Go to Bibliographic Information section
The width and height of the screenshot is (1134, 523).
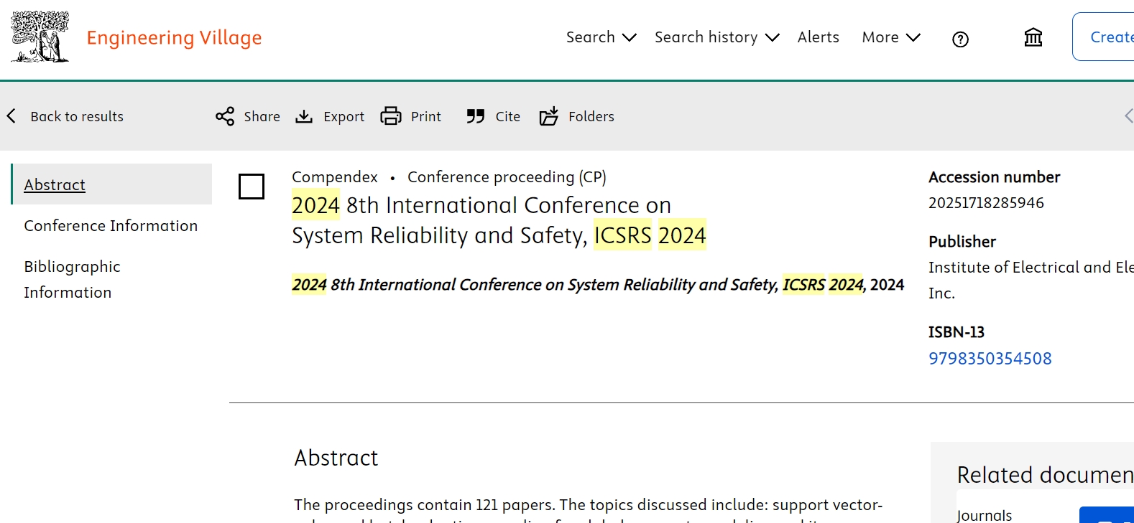click(x=72, y=279)
